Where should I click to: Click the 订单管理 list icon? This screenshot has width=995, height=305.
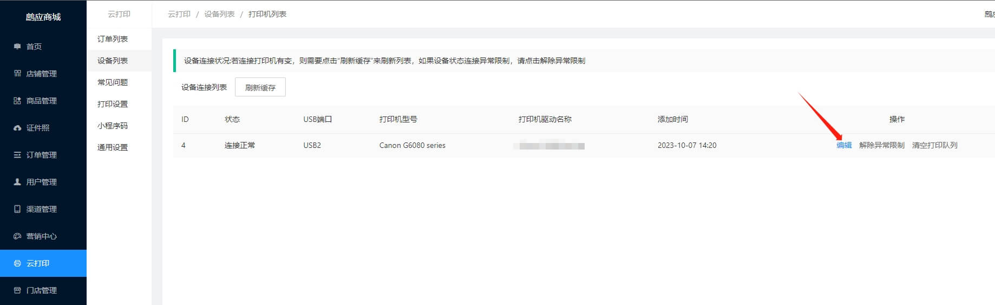(x=17, y=155)
